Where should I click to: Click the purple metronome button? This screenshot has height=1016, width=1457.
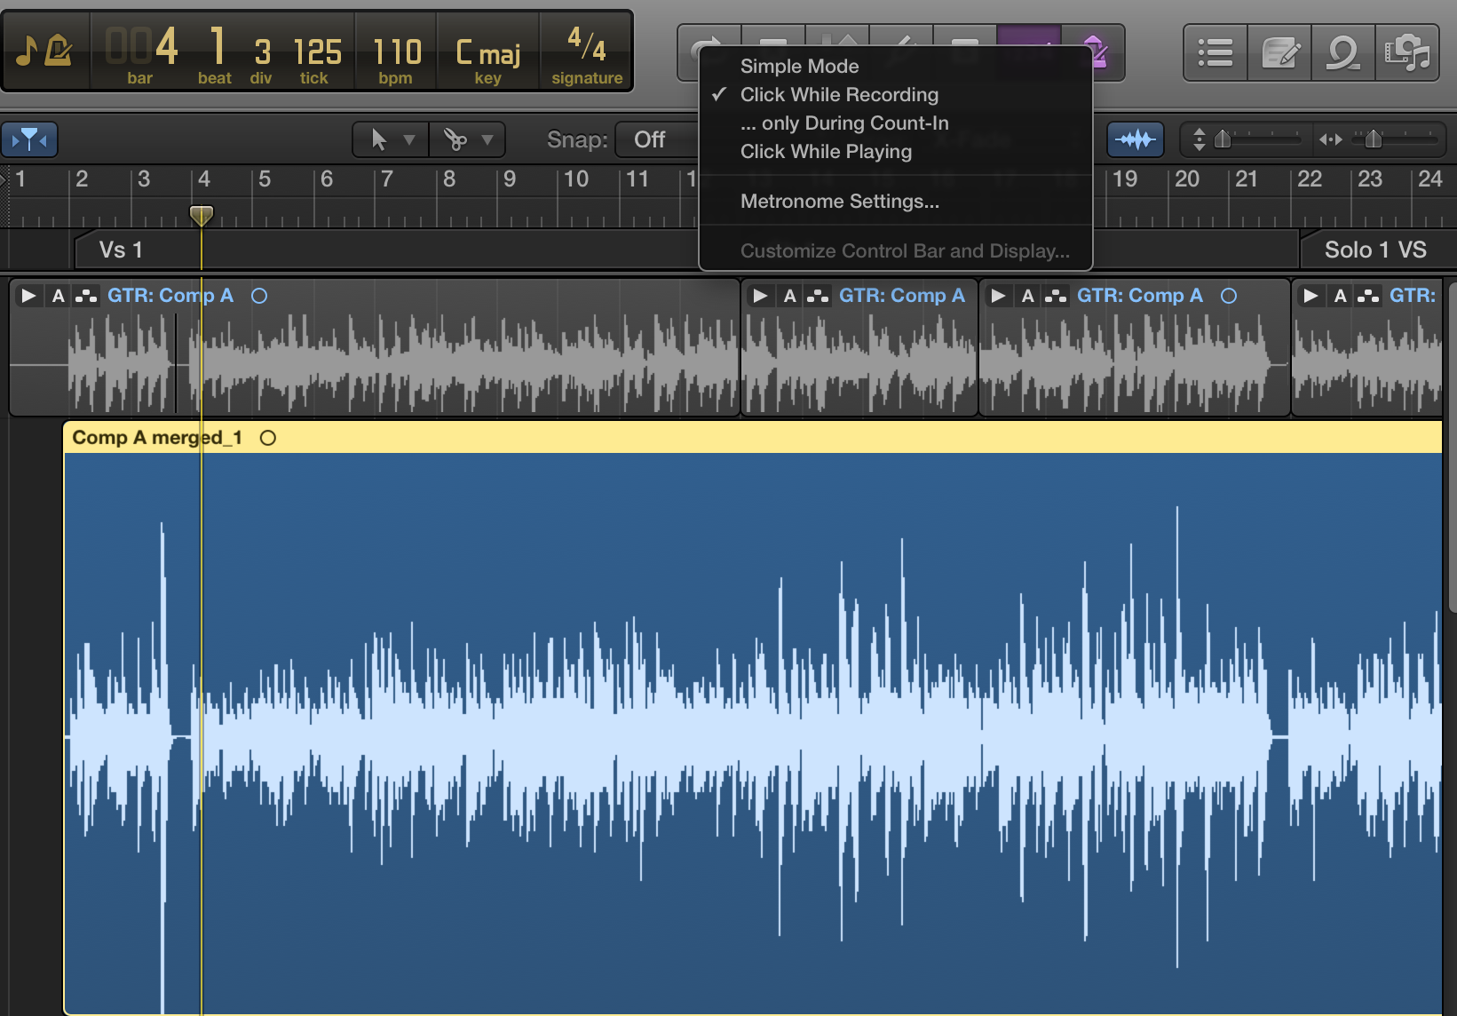point(1095,52)
